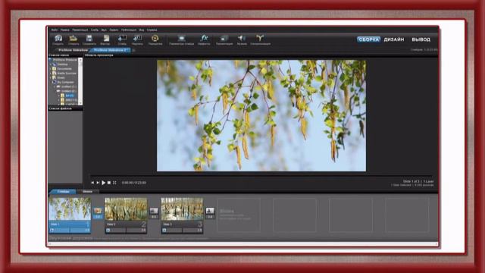Screen dimensions: 485x273
Task: Click the play icon on Slide 2
Action: (x=108, y=231)
